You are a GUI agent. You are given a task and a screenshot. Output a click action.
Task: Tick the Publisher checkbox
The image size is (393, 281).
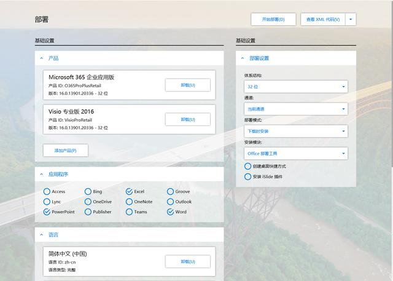click(88, 212)
